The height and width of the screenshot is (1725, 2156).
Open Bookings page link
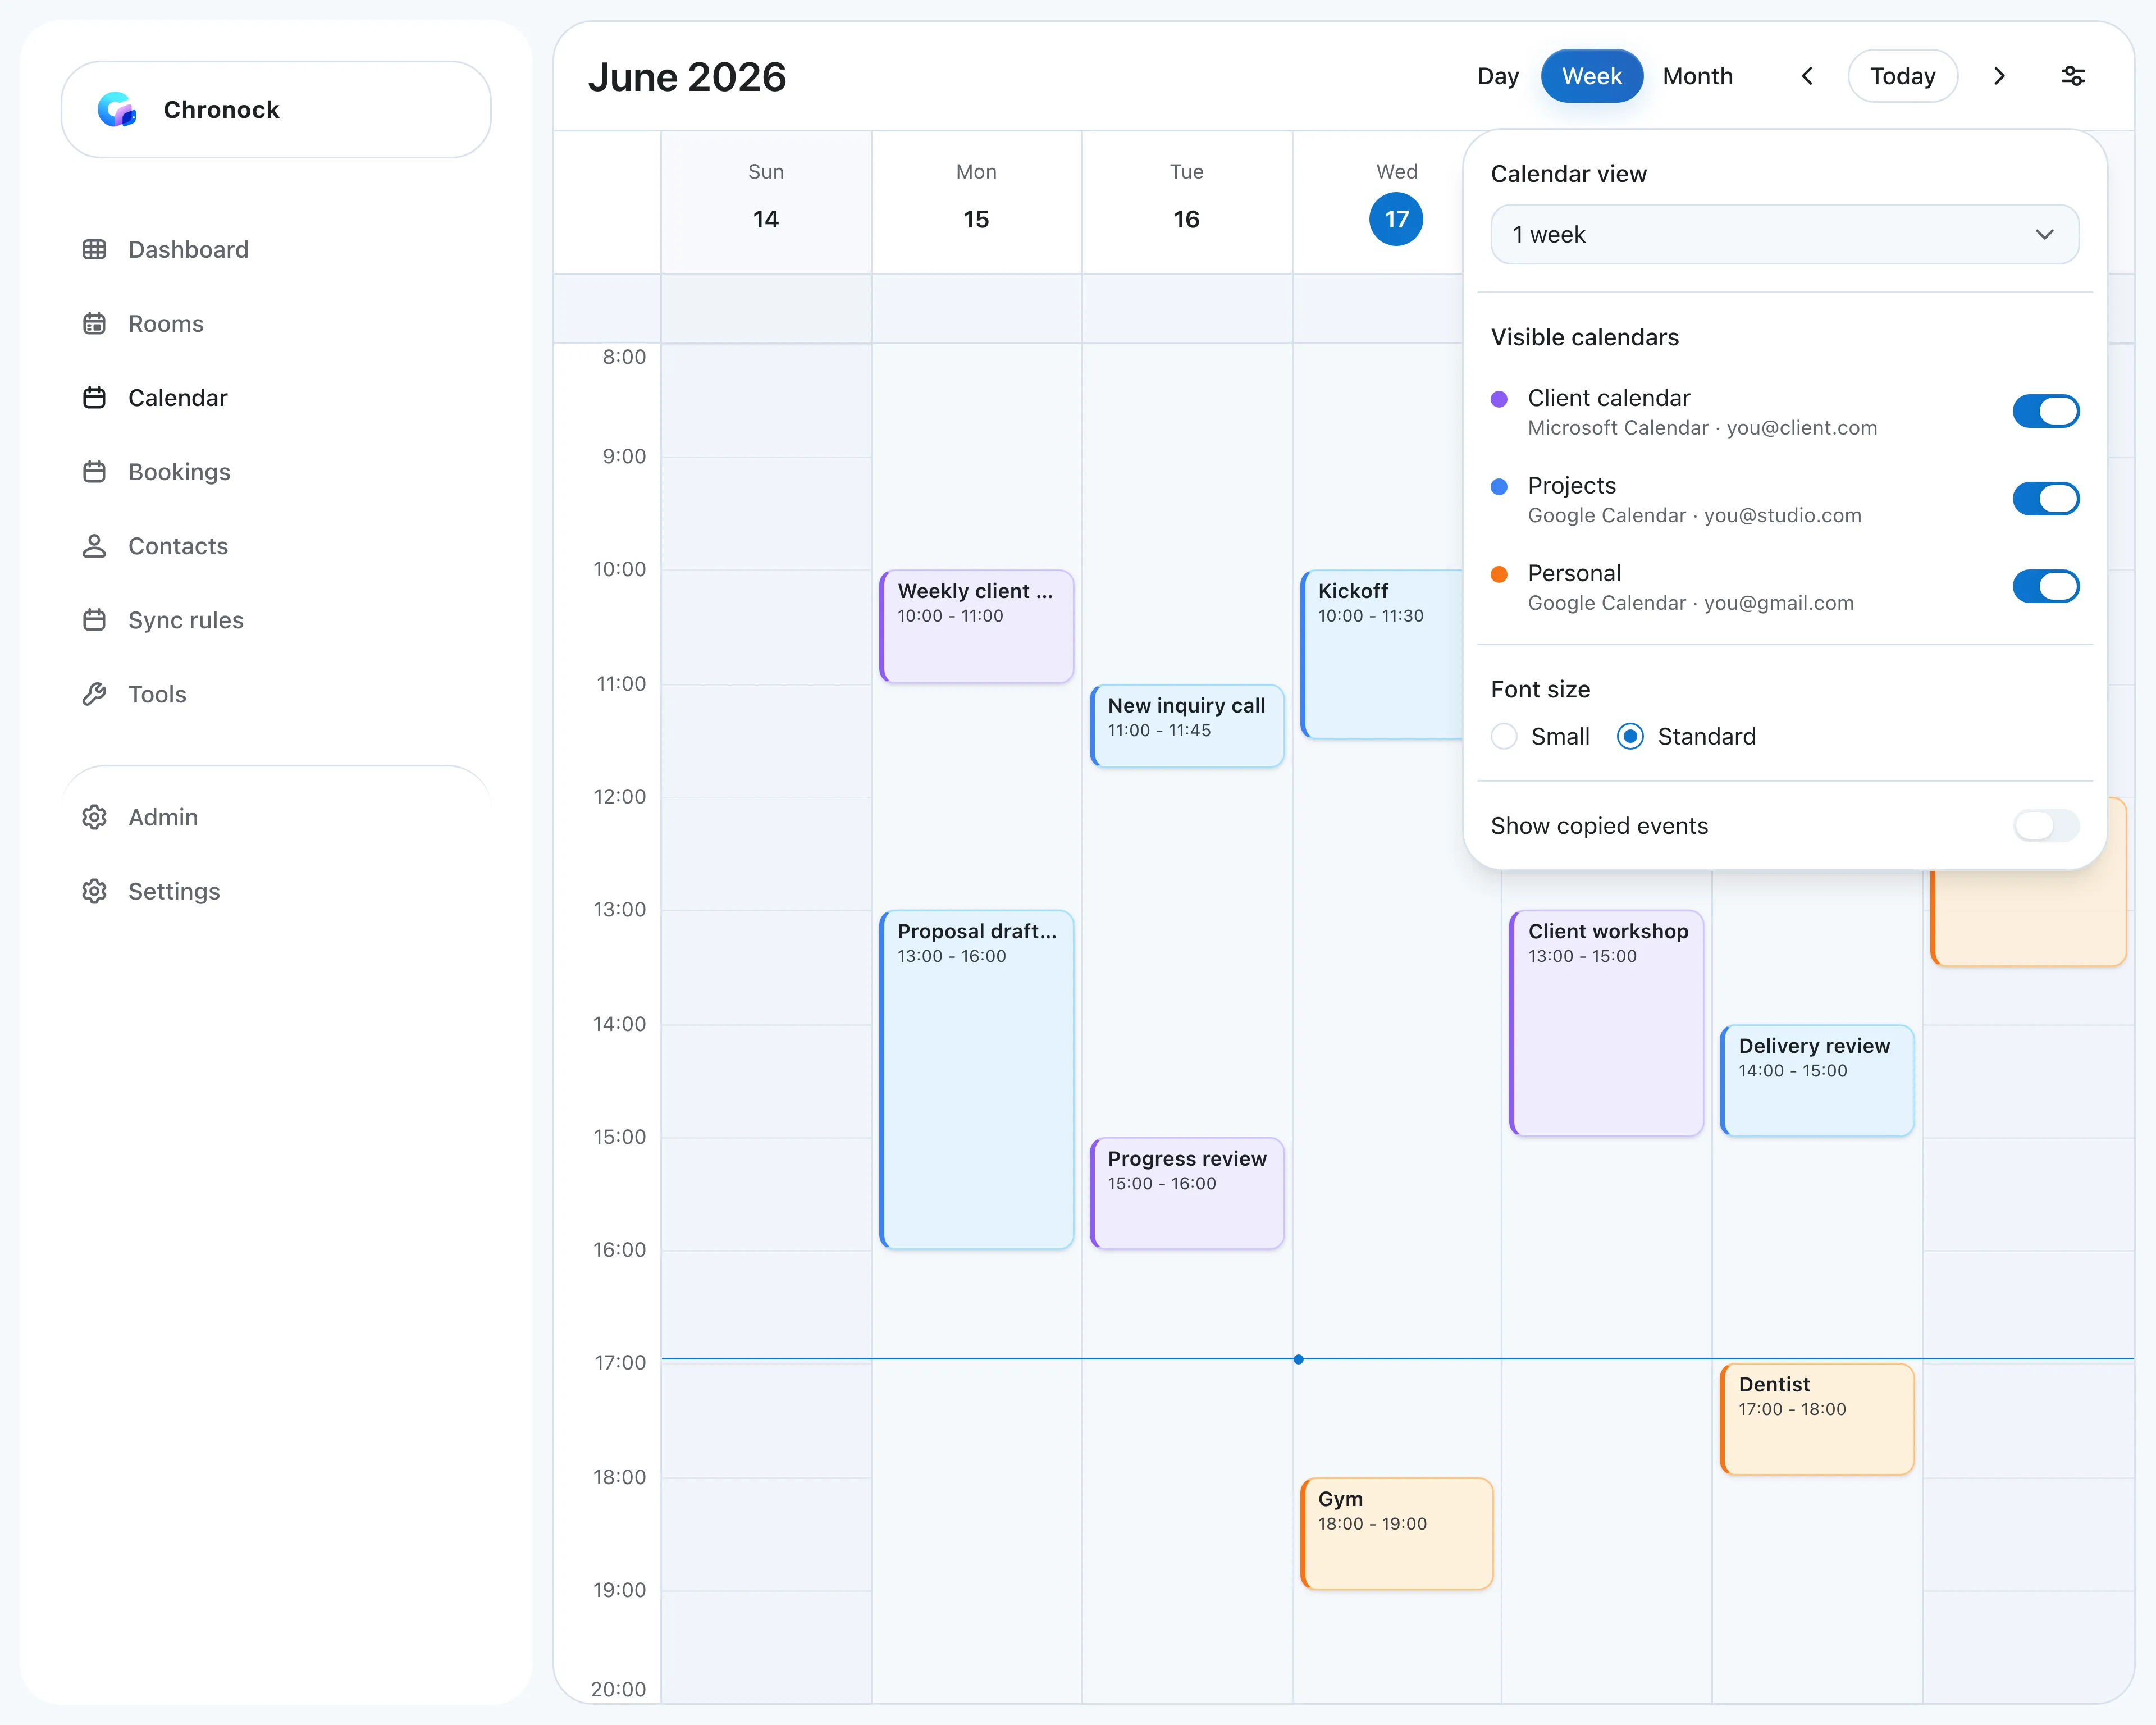pyautogui.click(x=179, y=471)
